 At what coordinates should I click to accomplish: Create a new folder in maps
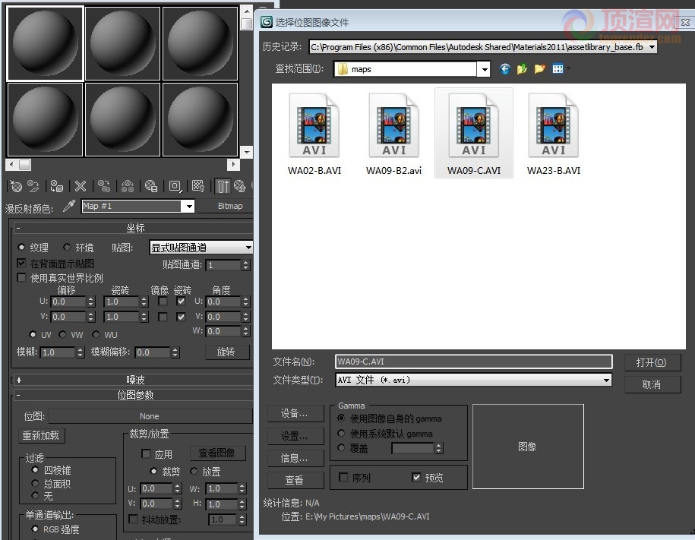tap(539, 68)
